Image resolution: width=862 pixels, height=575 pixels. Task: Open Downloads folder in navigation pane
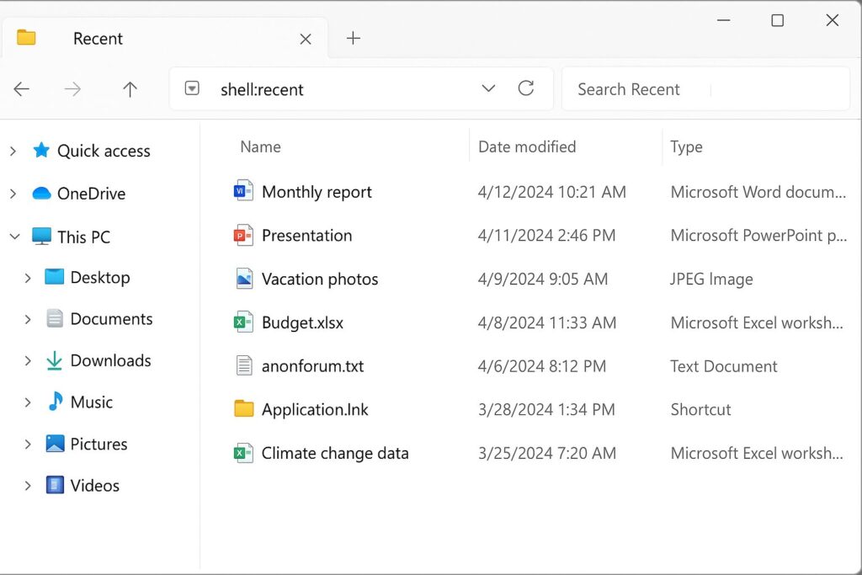point(110,360)
